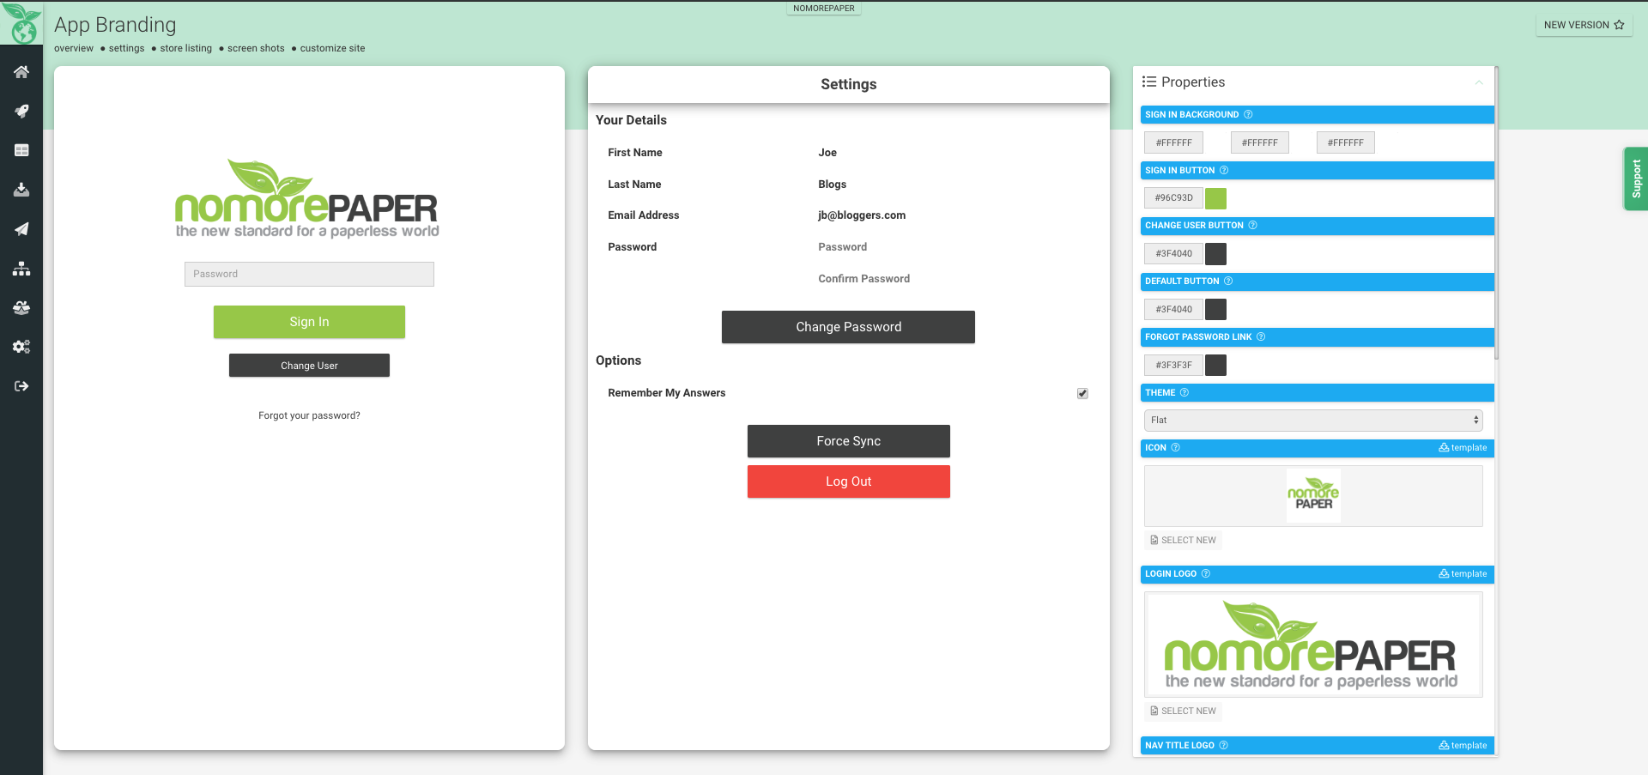This screenshot has width=1648, height=775.
Task: Click the Forgot Password Link color swatch
Action: [x=1215, y=366]
